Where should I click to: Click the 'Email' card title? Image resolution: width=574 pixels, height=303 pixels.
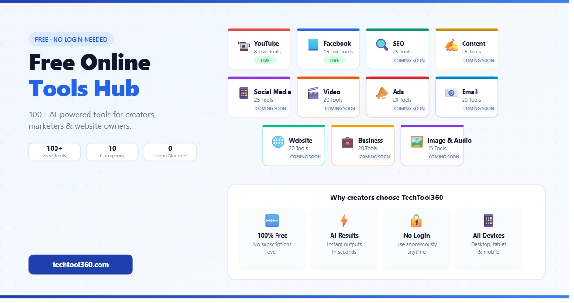[x=470, y=92]
